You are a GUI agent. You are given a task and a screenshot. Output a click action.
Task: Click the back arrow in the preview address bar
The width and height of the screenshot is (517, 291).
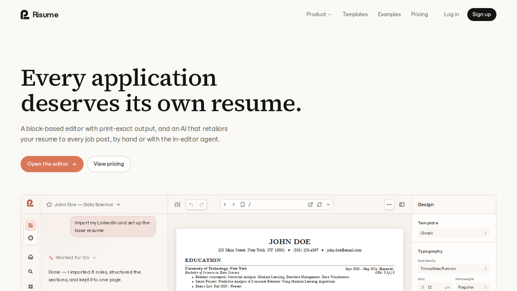225,205
